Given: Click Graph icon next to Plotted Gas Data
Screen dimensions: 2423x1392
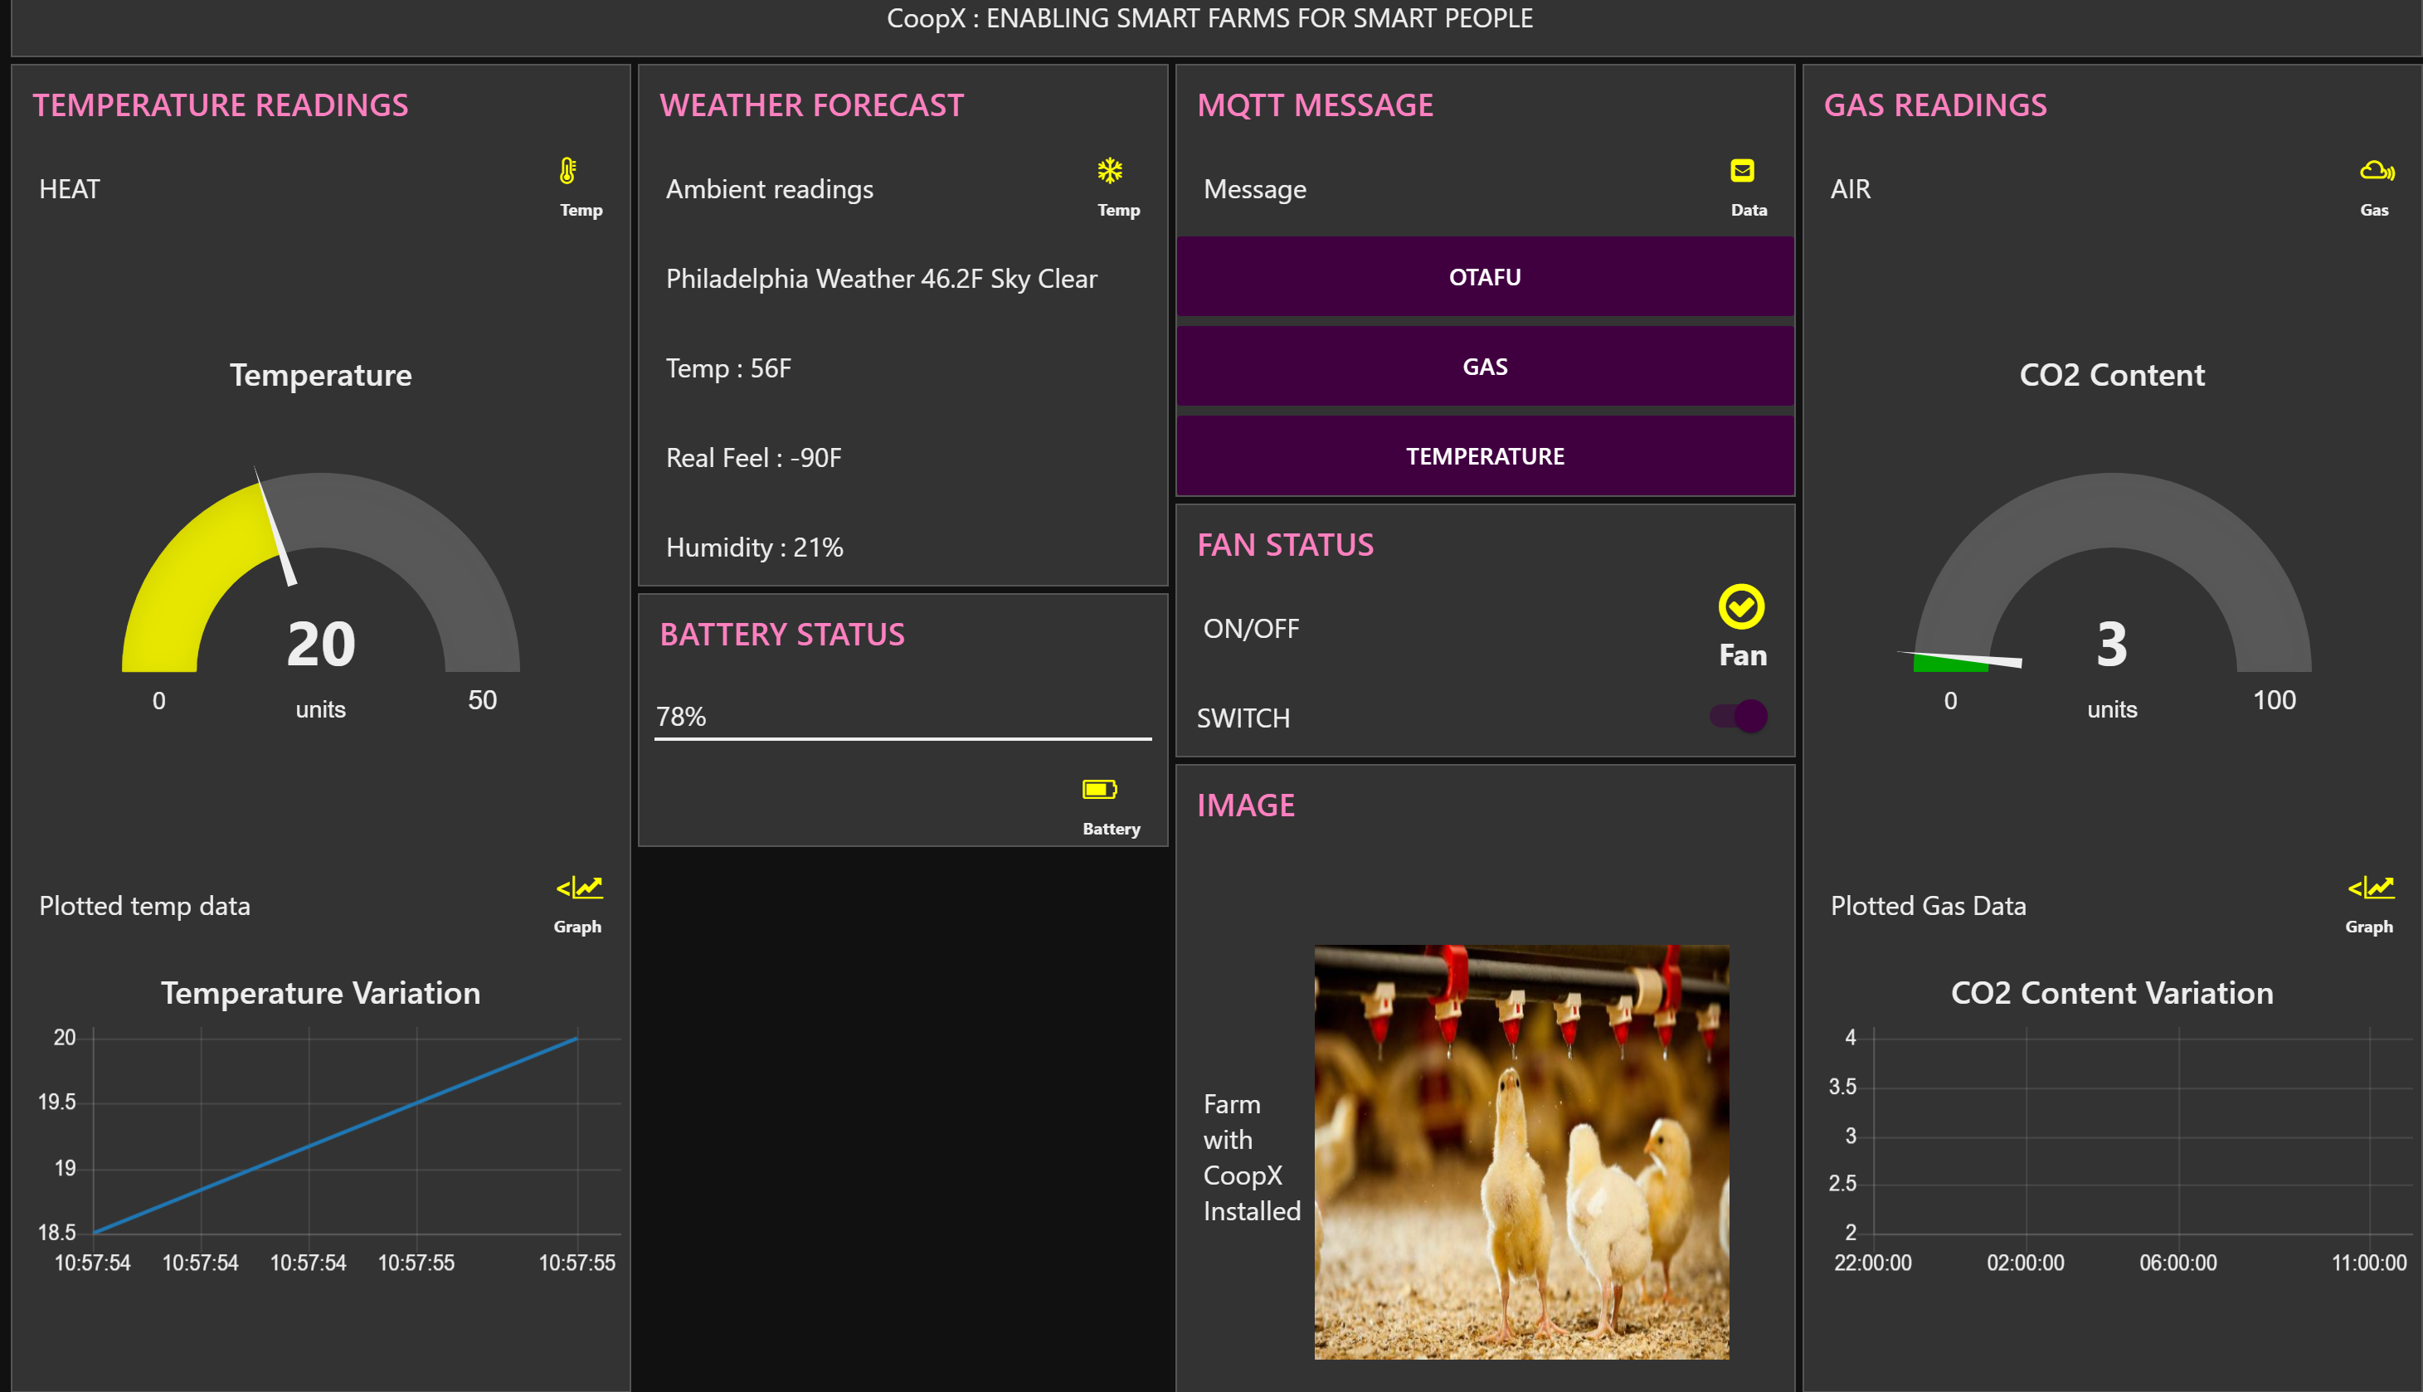Looking at the screenshot, I should pos(2371,888).
